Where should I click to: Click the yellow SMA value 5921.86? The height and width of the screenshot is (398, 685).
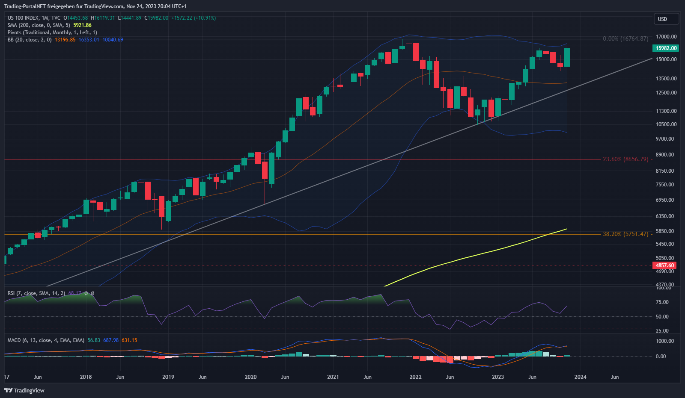click(82, 25)
